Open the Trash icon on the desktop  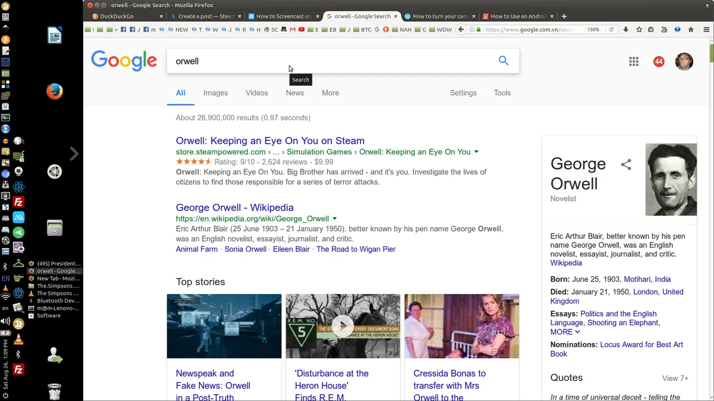pos(55,392)
